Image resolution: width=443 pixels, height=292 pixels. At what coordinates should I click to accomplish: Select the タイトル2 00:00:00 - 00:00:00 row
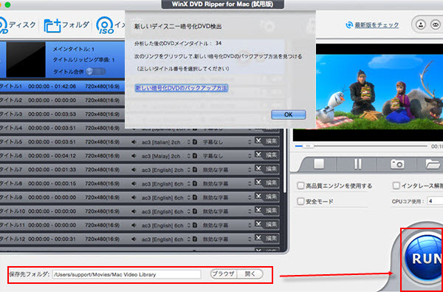[x=63, y=100]
